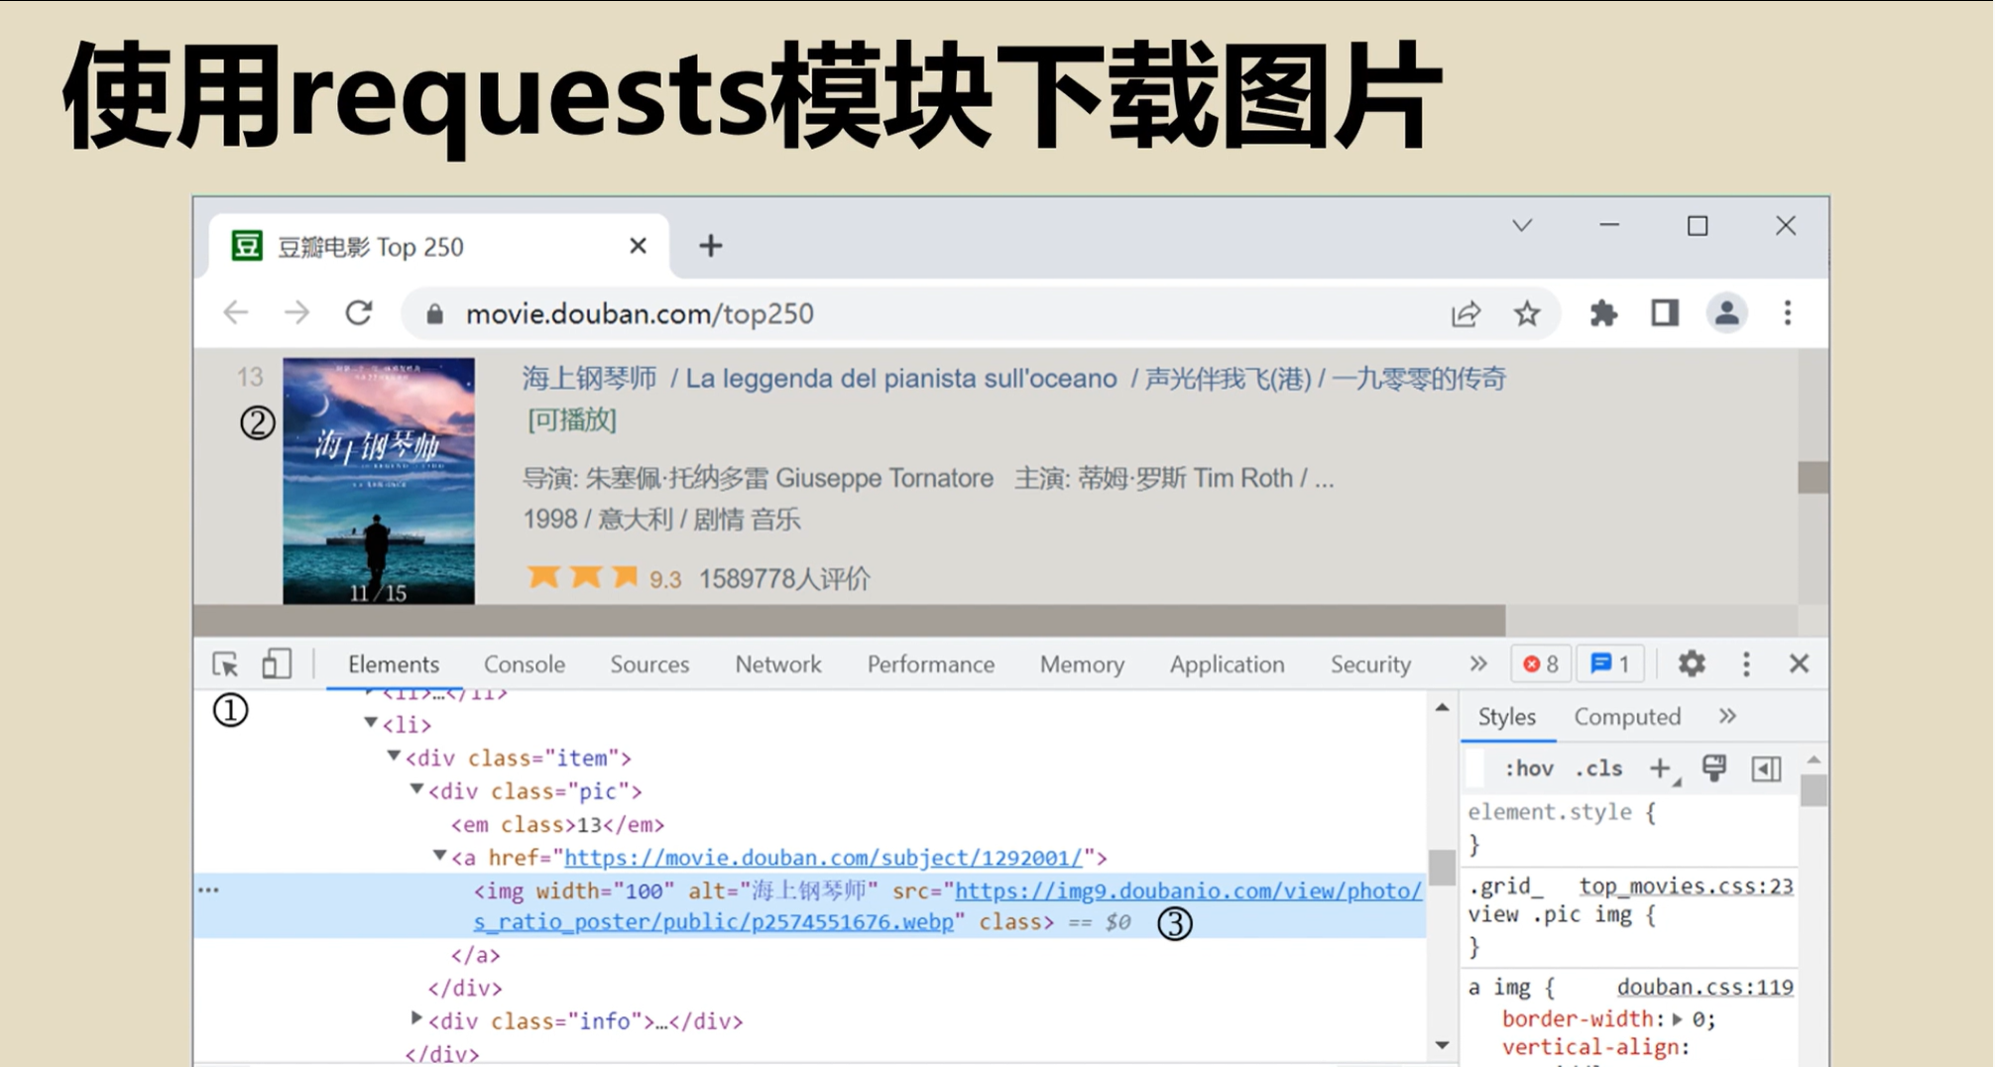Toggle the browser side panel

(1665, 313)
